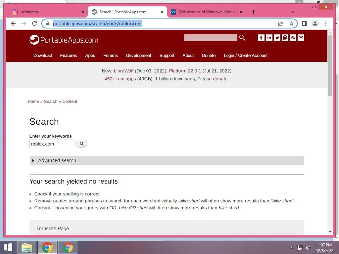Open the tab search chevron
Screen dimensions: 339x254
click(x=293, y=12)
